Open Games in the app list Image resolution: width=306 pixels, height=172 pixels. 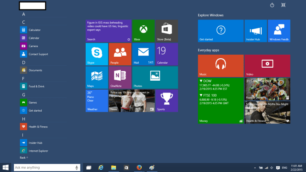point(43,102)
